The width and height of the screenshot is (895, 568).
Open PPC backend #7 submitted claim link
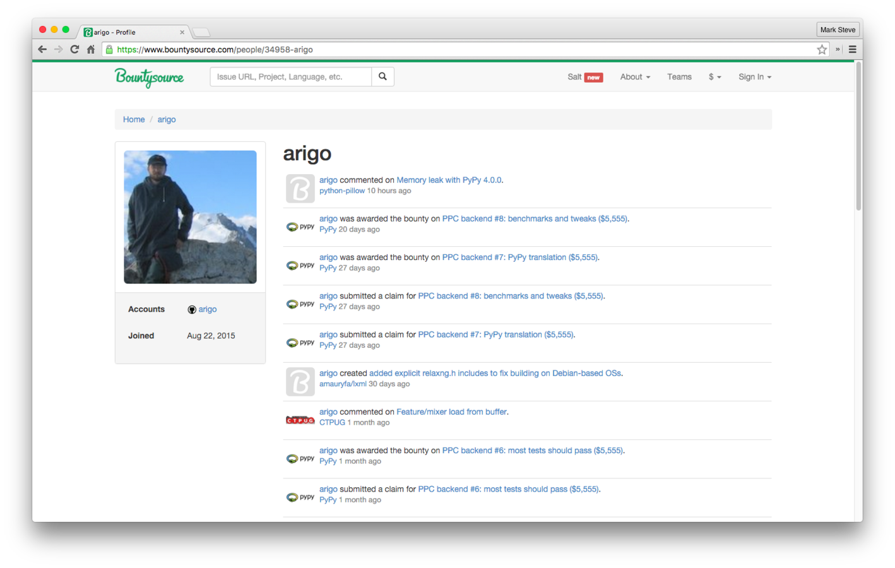(x=495, y=334)
